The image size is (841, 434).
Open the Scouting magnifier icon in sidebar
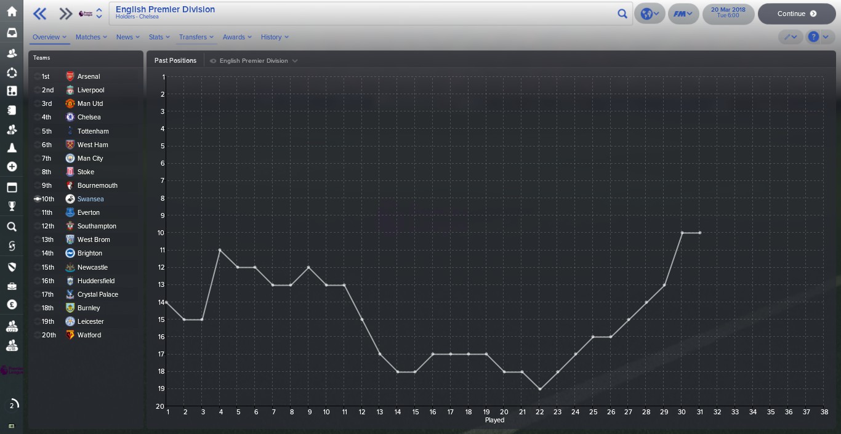(x=12, y=227)
